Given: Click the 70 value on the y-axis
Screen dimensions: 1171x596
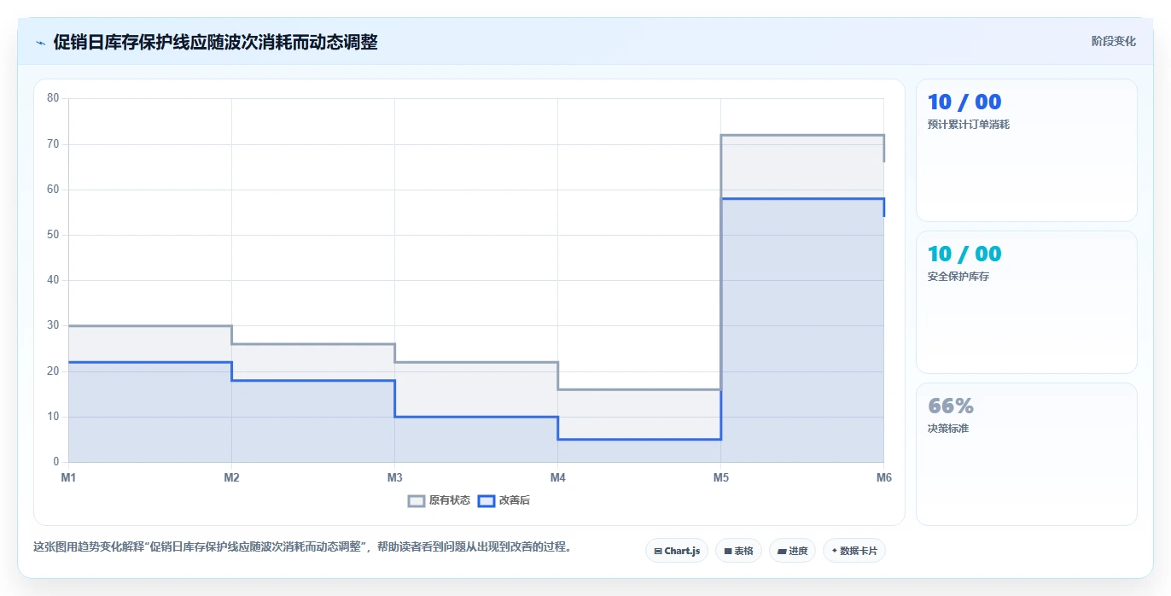Looking at the screenshot, I should pyautogui.click(x=53, y=143).
